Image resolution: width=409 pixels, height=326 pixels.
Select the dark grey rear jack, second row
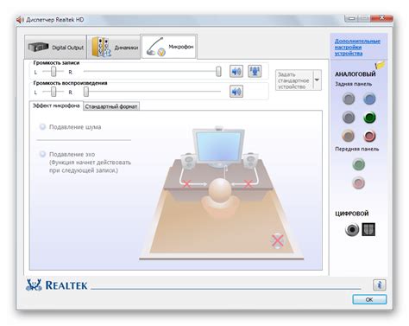[349, 118]
